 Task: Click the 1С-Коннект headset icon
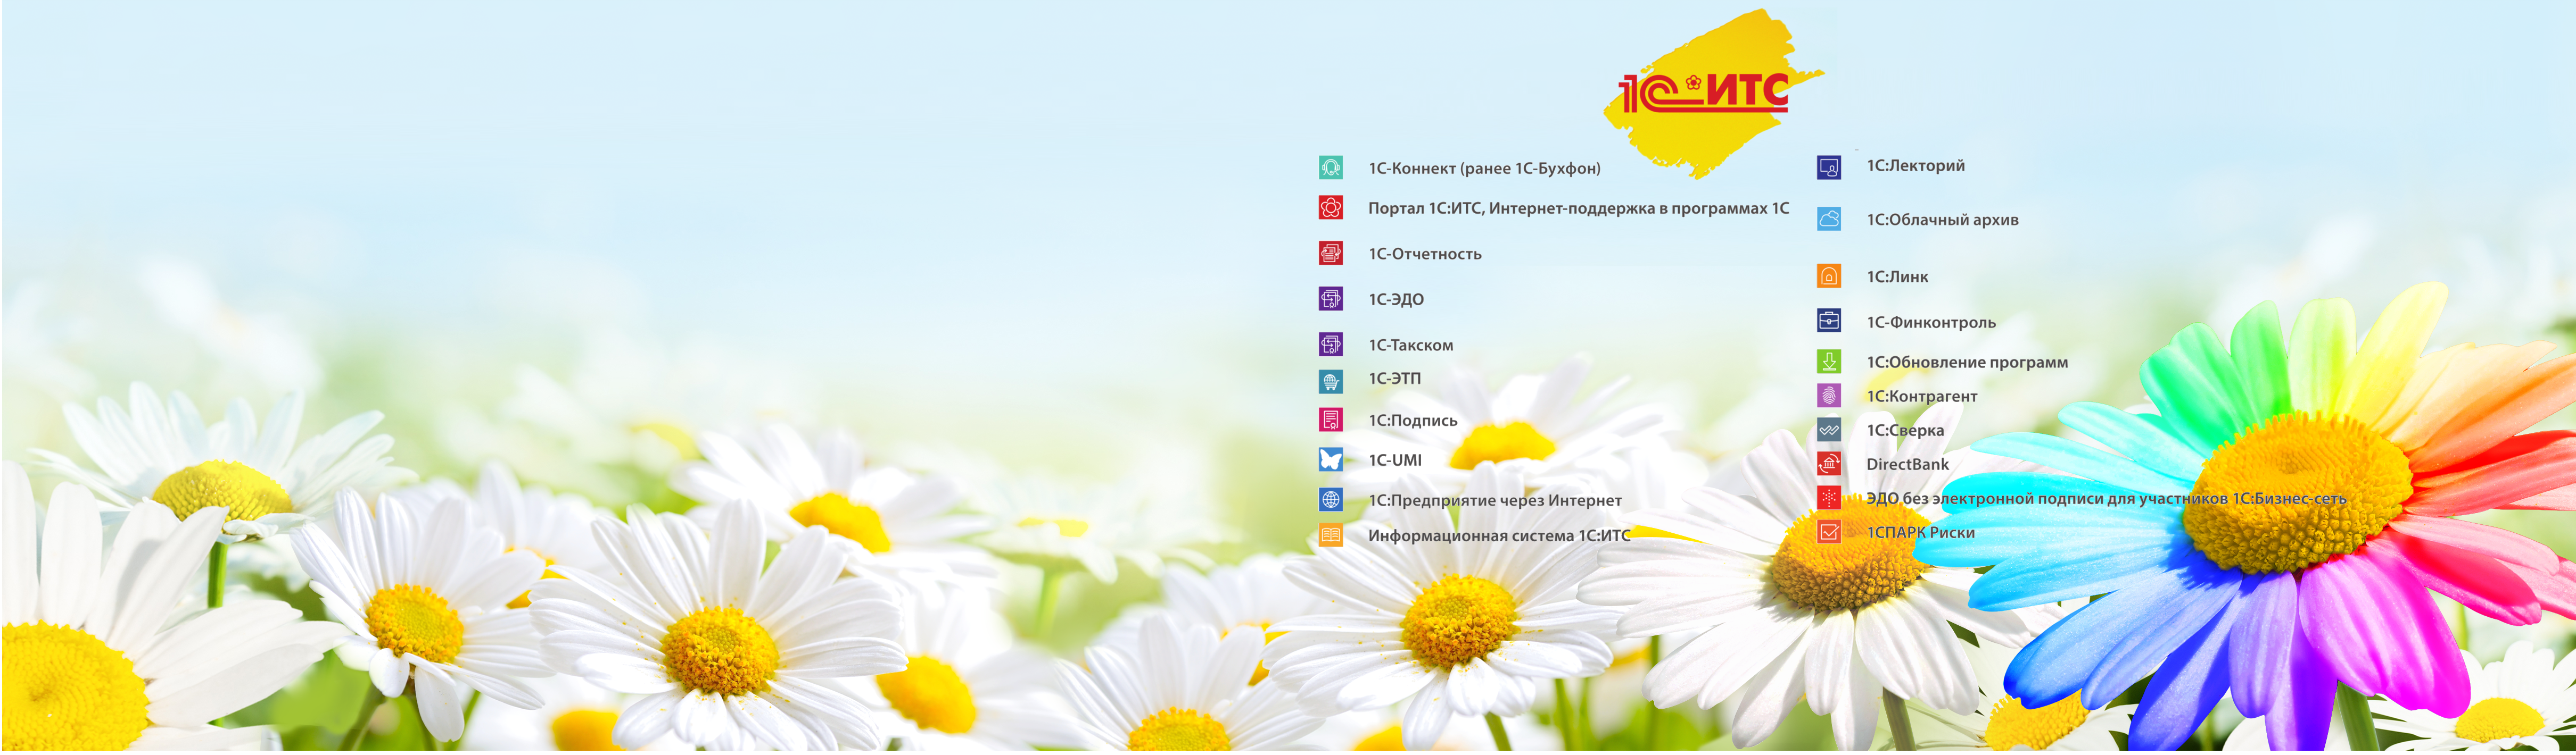[1330, 168]
